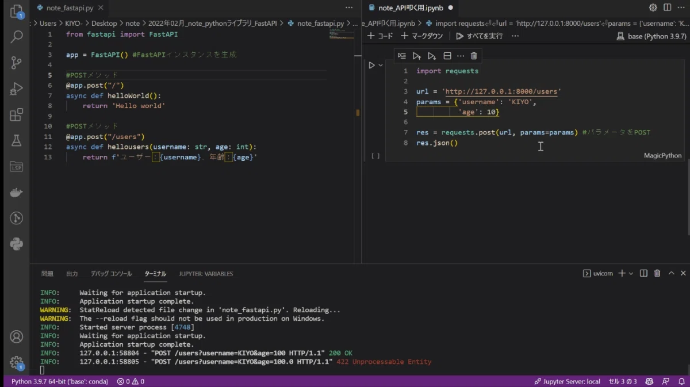Click res.json() on notebook line 8
The width and height of the screenshot is (690, 387).
click(x=437, y=143)
